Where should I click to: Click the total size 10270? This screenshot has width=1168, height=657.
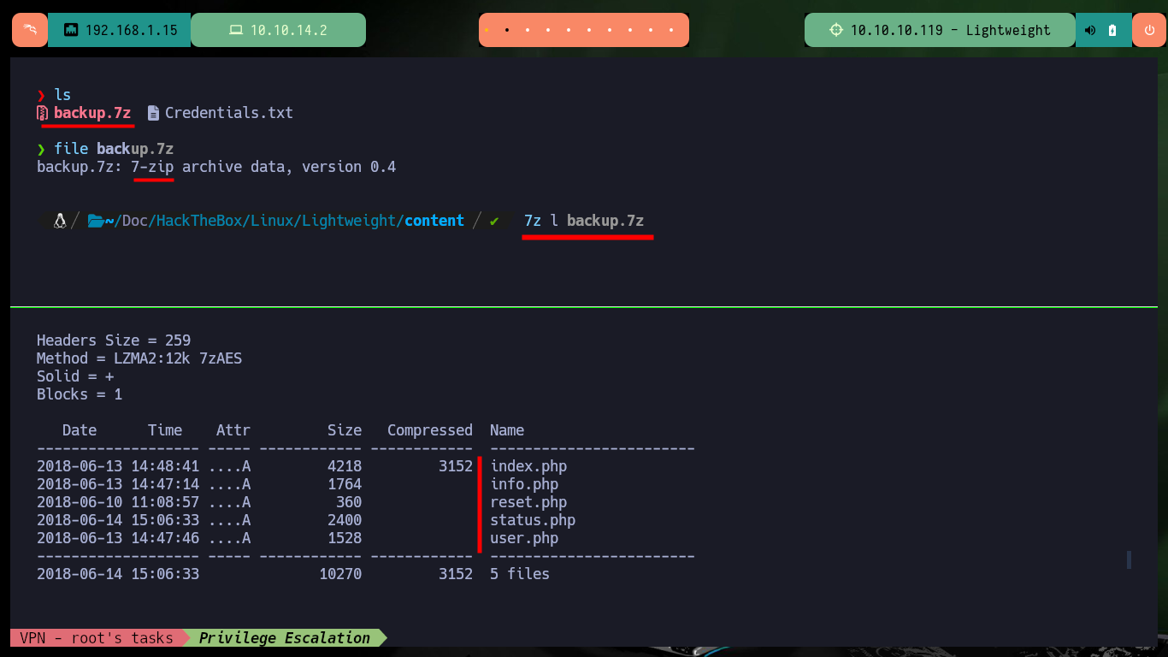340,574
